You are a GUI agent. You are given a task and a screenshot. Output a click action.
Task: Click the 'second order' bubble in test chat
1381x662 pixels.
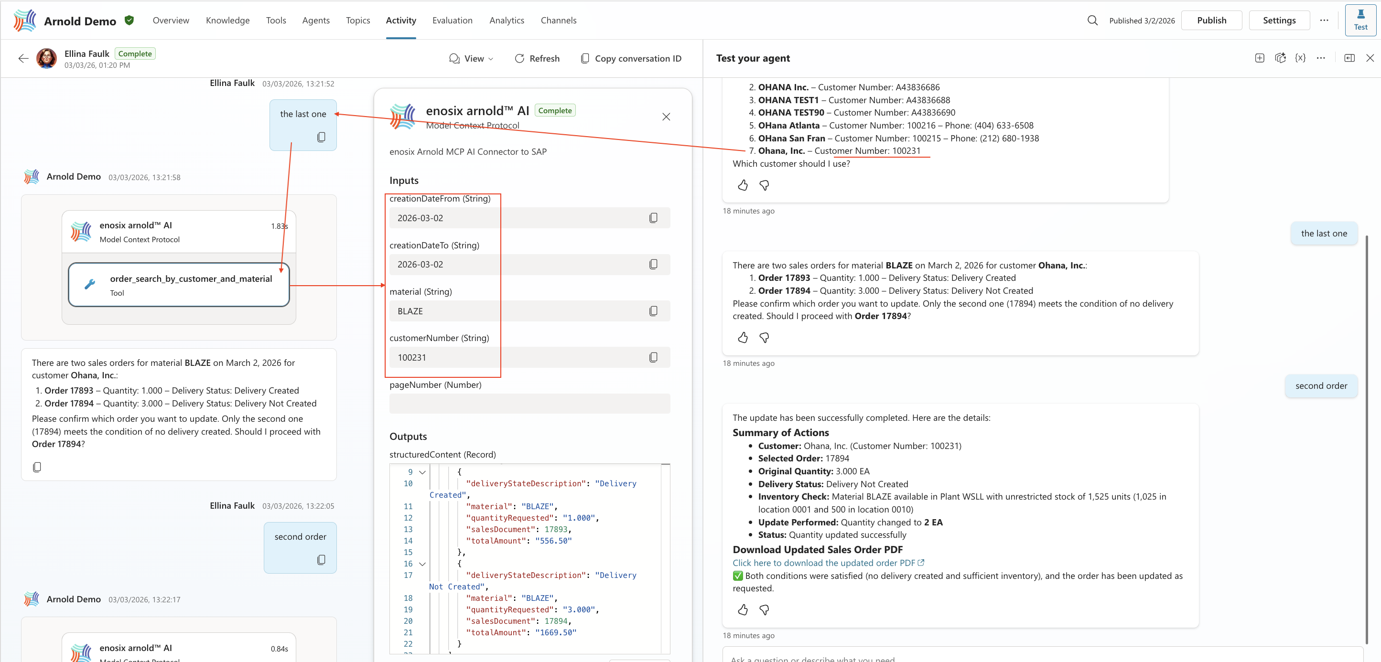[1320, 386]
